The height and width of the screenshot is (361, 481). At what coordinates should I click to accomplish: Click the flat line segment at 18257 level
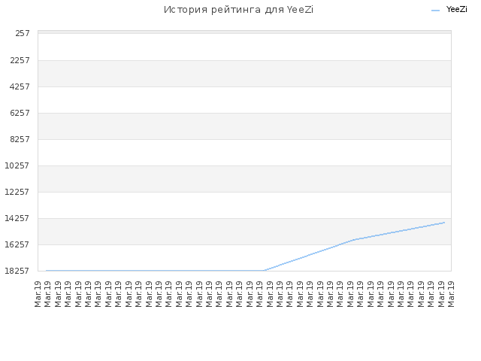coord(156,271)
